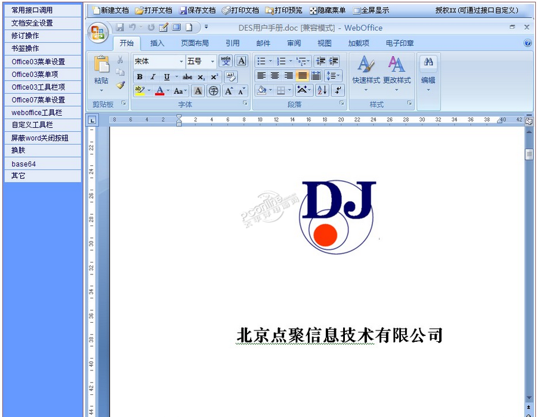Click the Office button orb

click(98, 33)
